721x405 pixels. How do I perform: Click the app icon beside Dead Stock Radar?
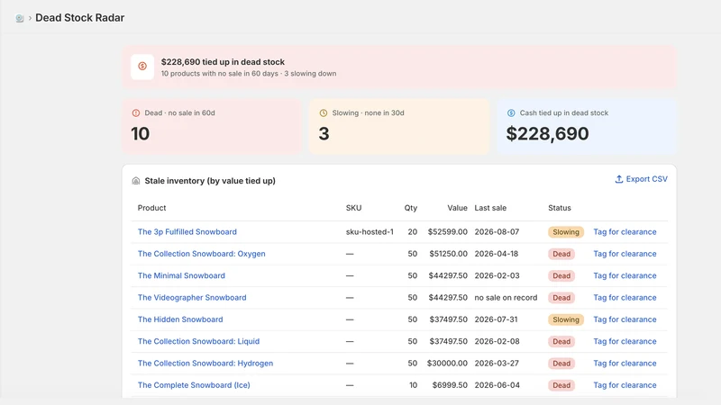tap(19, 18)
